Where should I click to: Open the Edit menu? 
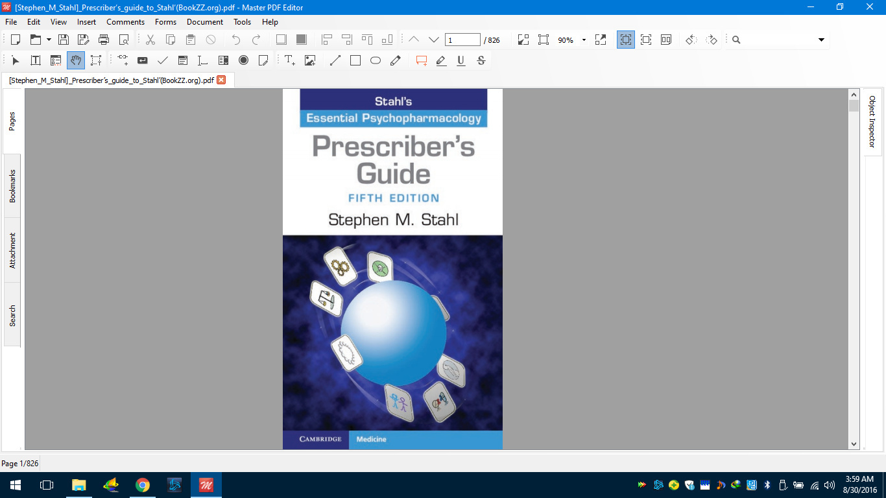pyautogui.click(x=34, y=21)
